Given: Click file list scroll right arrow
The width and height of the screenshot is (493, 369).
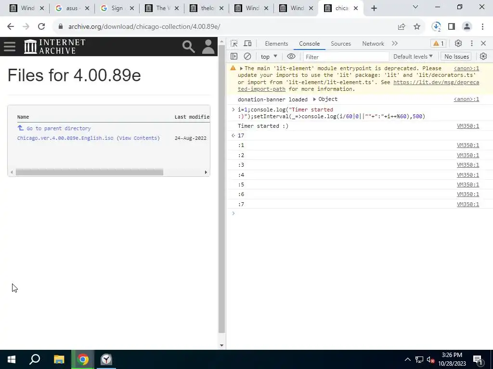Looking at the screenshot, I should [206, 172].
